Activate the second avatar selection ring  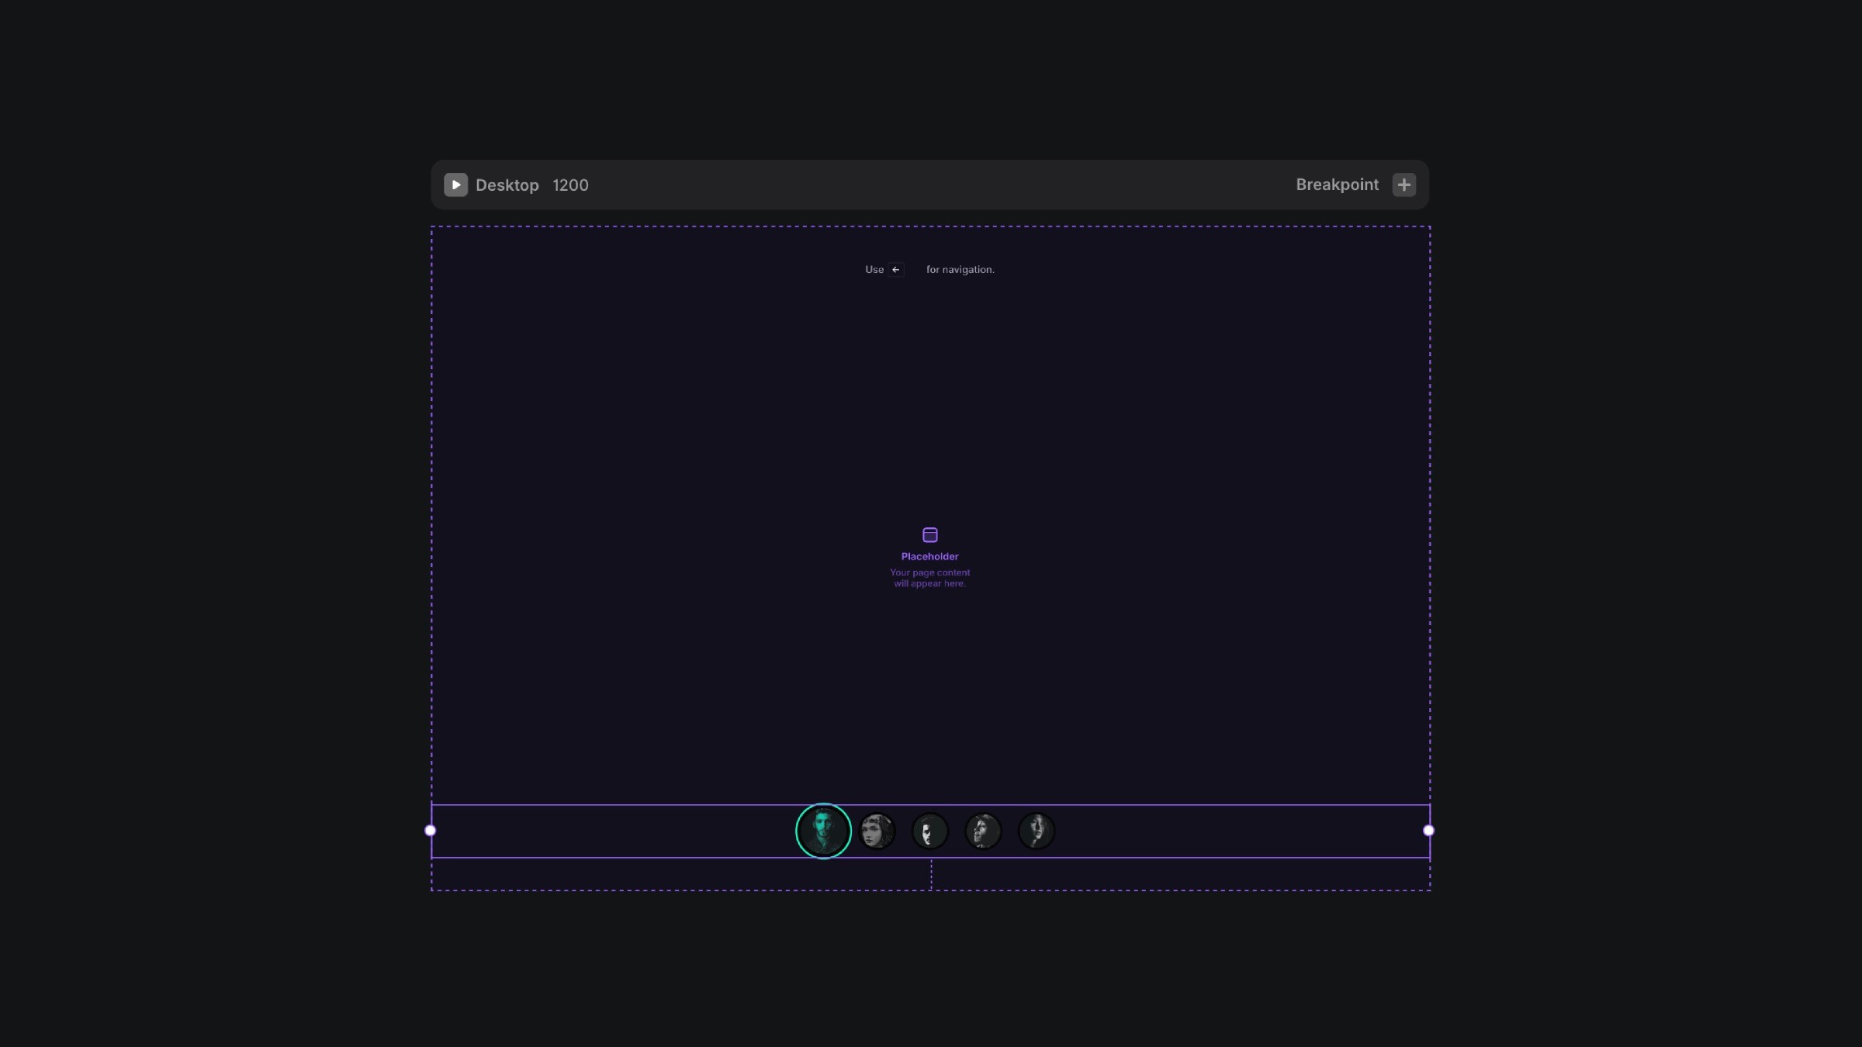pyautogui.click(x=877, y=831)
